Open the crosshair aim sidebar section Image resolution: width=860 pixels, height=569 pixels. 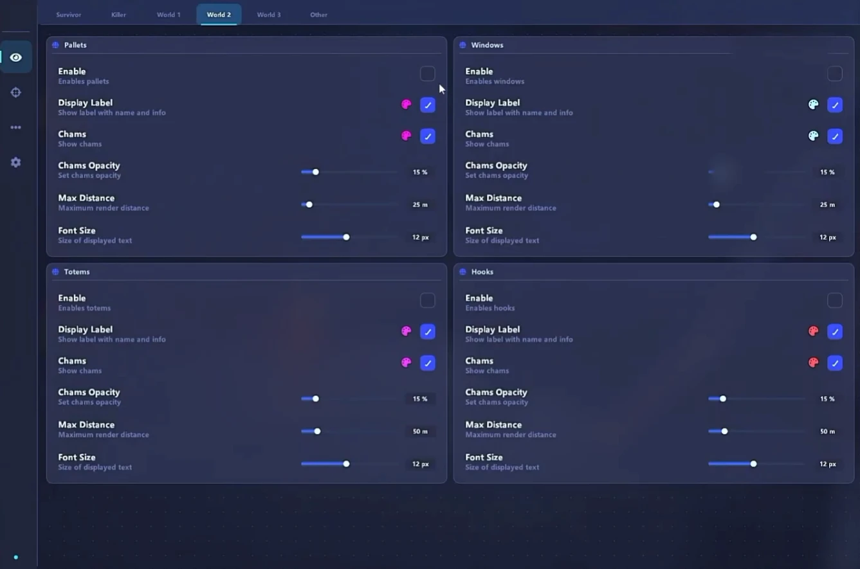point(16,93)
